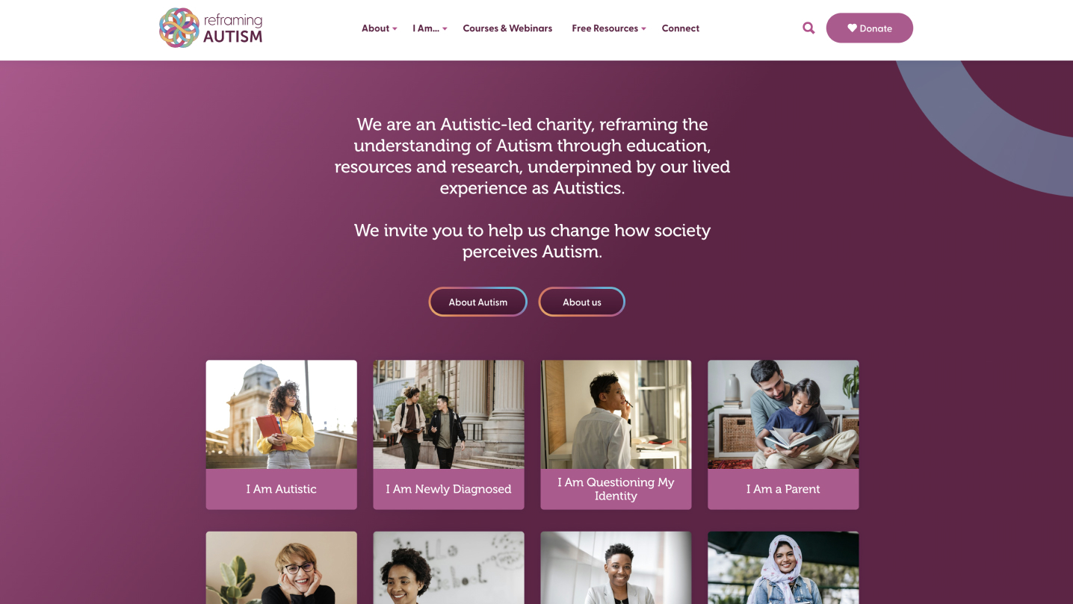Click the heart icon on Donate
Screen dimensions: 1073x604
pyautogui.click(x=852, y=28)
